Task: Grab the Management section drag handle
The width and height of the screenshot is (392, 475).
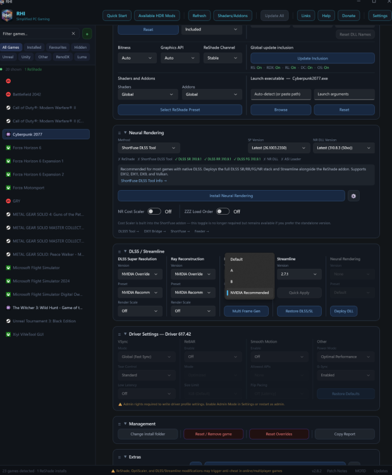Action: point(119,424)
